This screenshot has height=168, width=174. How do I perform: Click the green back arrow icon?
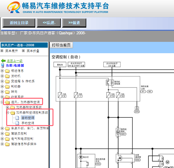coord(3,61)
